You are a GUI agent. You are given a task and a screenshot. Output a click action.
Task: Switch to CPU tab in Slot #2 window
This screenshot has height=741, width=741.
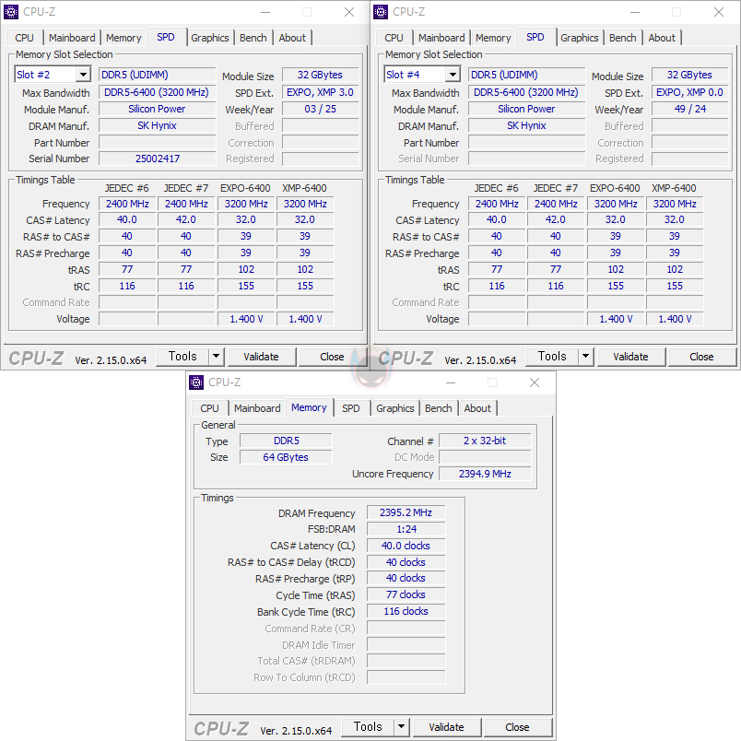24,38
